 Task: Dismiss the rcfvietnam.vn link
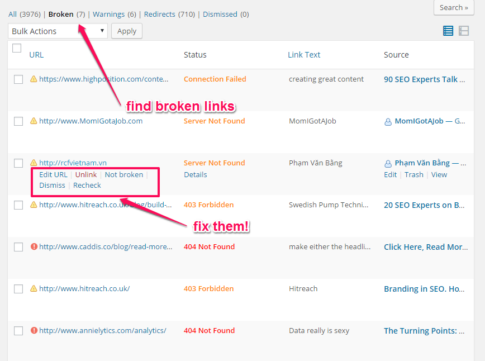(53, 185)
